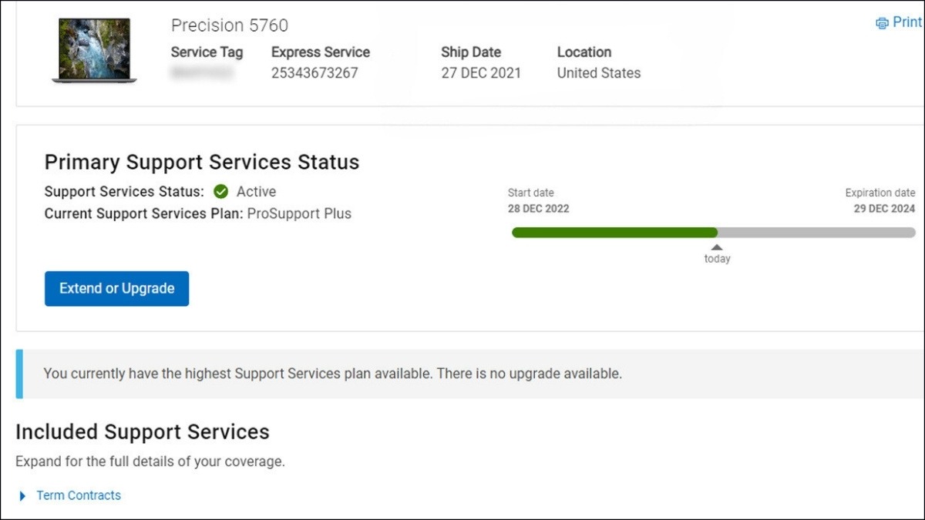Click the Precision 5760 laptop thumbnail

[94, 50]
